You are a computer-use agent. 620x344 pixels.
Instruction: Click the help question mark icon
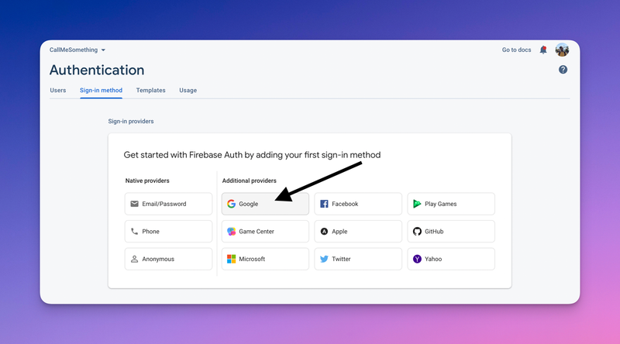tap(563, 70)
